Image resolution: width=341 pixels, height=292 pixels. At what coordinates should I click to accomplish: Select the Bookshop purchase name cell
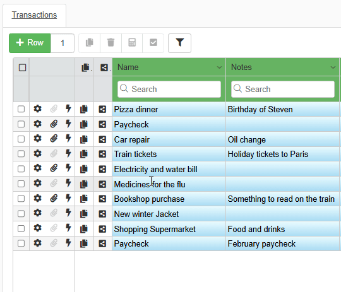(169, 199)
